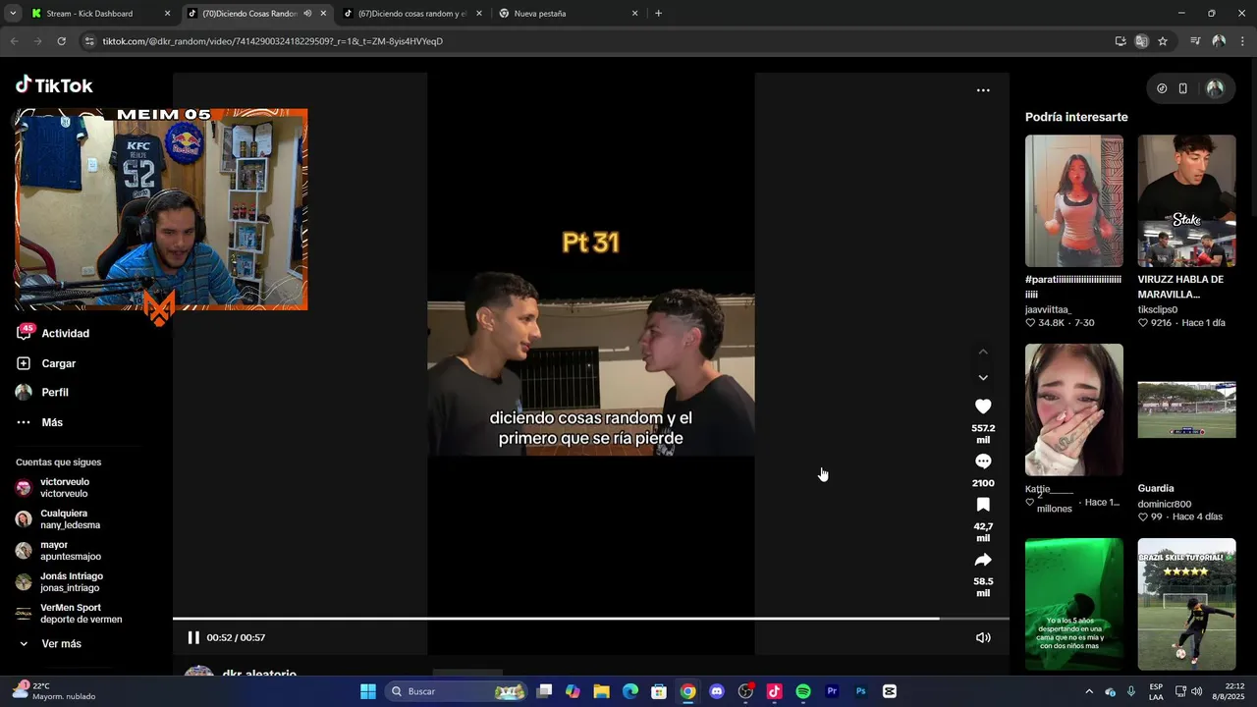This screenshot has height=707, width=1257.
Task: Open tab search dropdown arrow
Action: click(12, 14)
